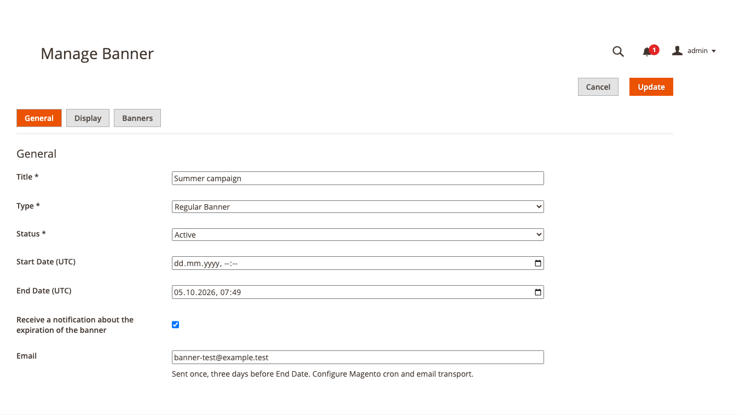Click into the Start Date field
Screen dimensions: 740x415
click(358, 263)
